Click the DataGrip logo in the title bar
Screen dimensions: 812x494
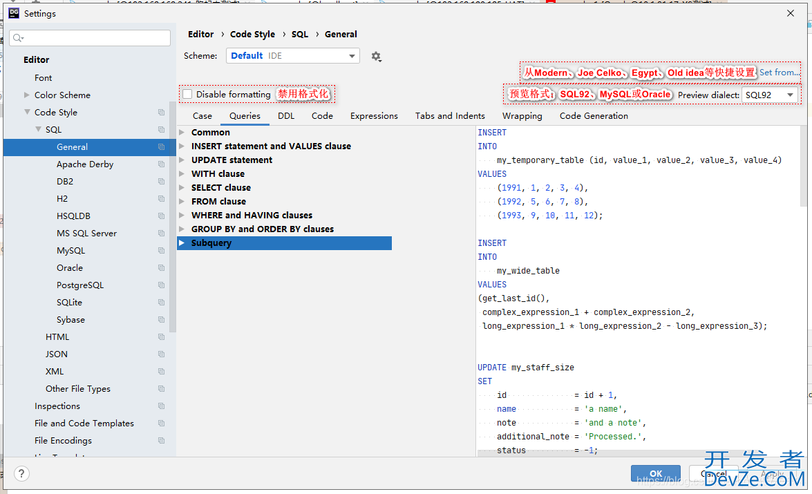point(14,13)
